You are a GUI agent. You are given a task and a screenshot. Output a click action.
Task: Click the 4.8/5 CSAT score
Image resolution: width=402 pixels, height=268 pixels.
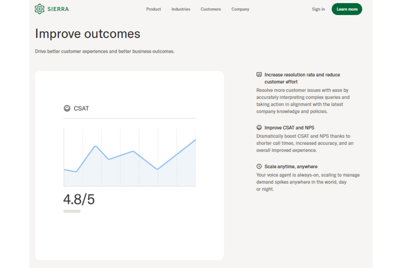pyautogui.click(x=79, y=199)
